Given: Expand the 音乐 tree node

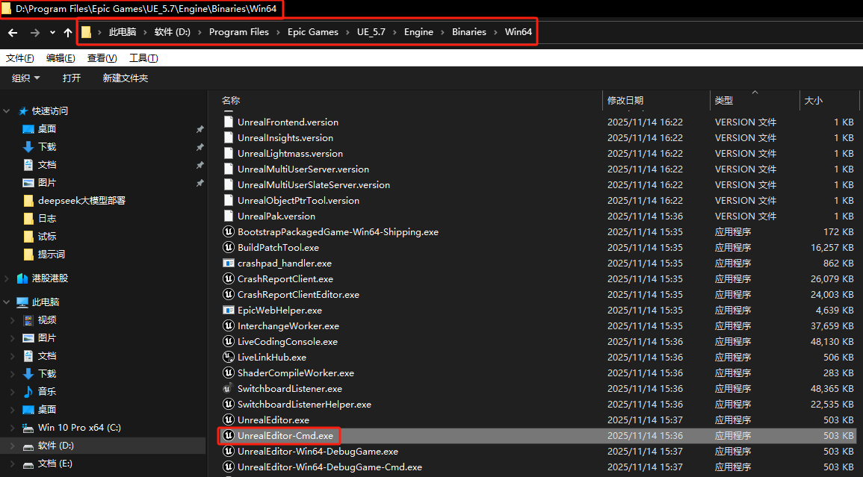Looking at the screenshot, I should (13, 392).
